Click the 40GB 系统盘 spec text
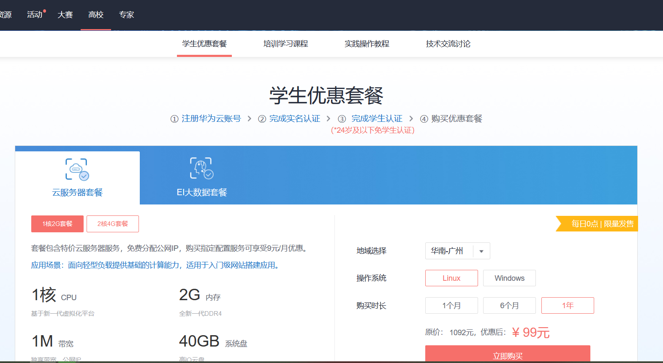The image size is (663, 363). click(x=213, y=341)
